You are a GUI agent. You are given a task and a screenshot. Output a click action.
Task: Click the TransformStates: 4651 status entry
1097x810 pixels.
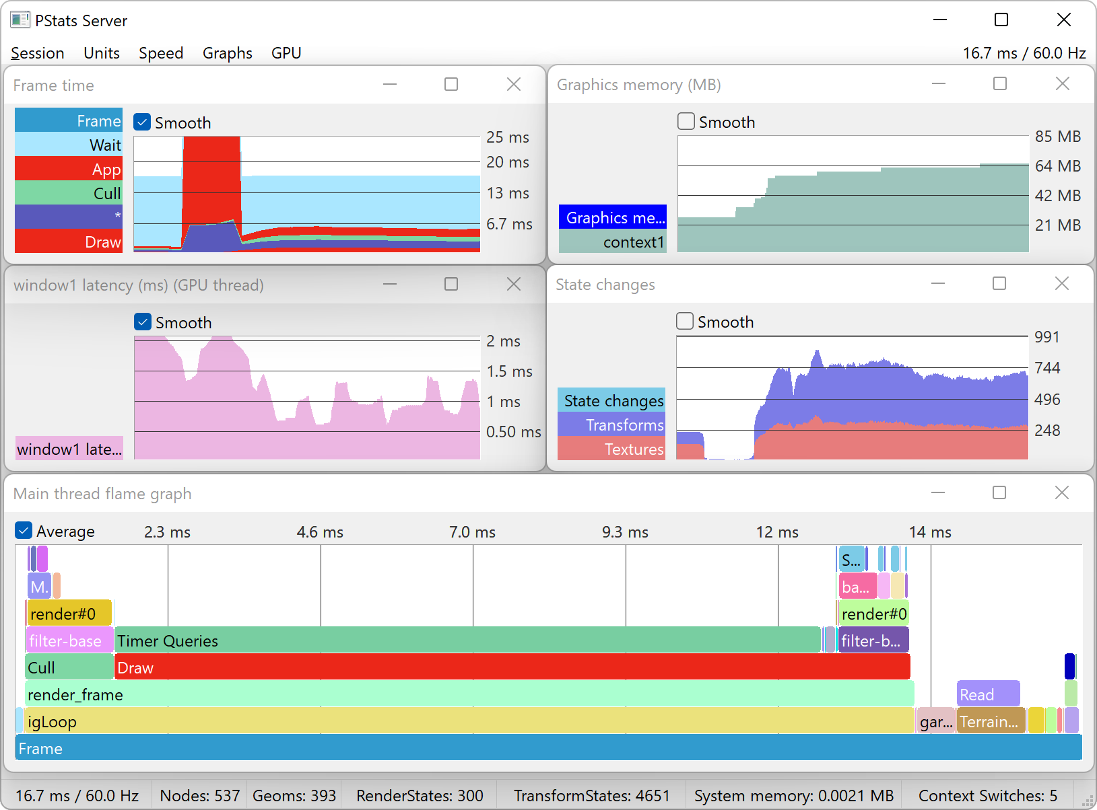click(x=592, y=795)
